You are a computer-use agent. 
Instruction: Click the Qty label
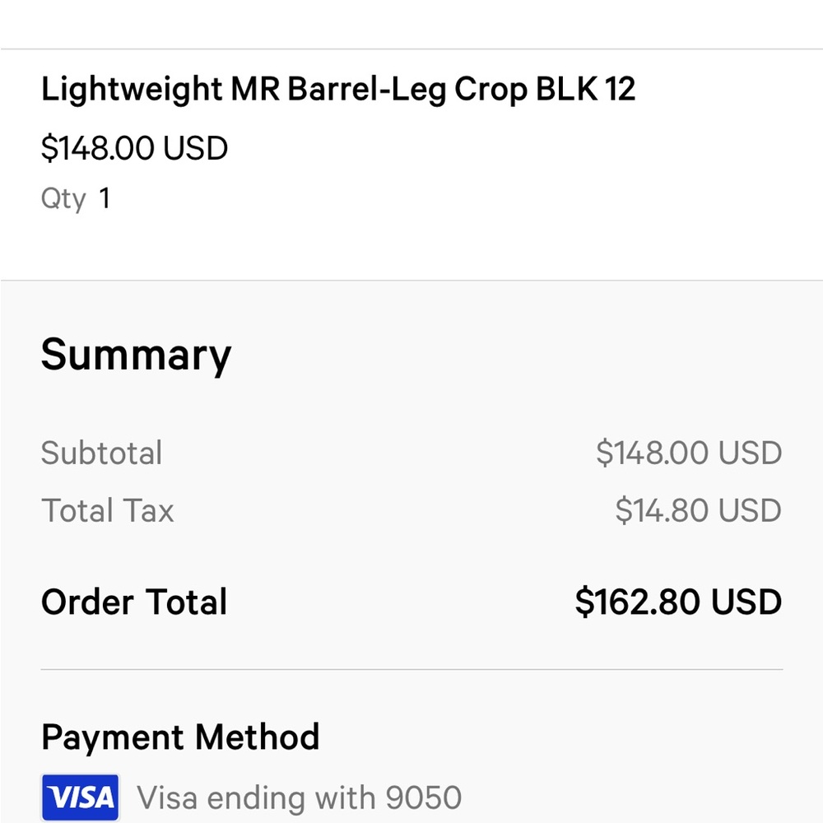pyautogui.click(x=63, y=199)
